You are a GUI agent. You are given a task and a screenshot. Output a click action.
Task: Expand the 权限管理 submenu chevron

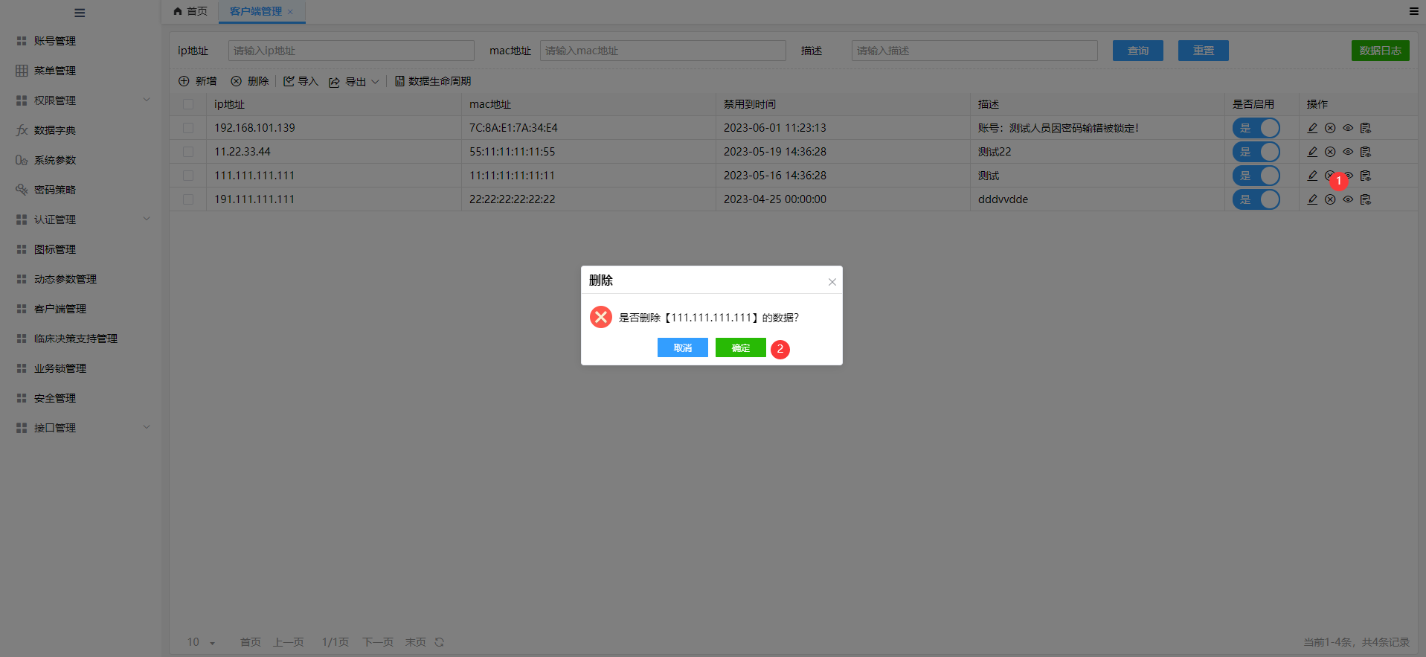pyautogui.click(x=147, y=100)
